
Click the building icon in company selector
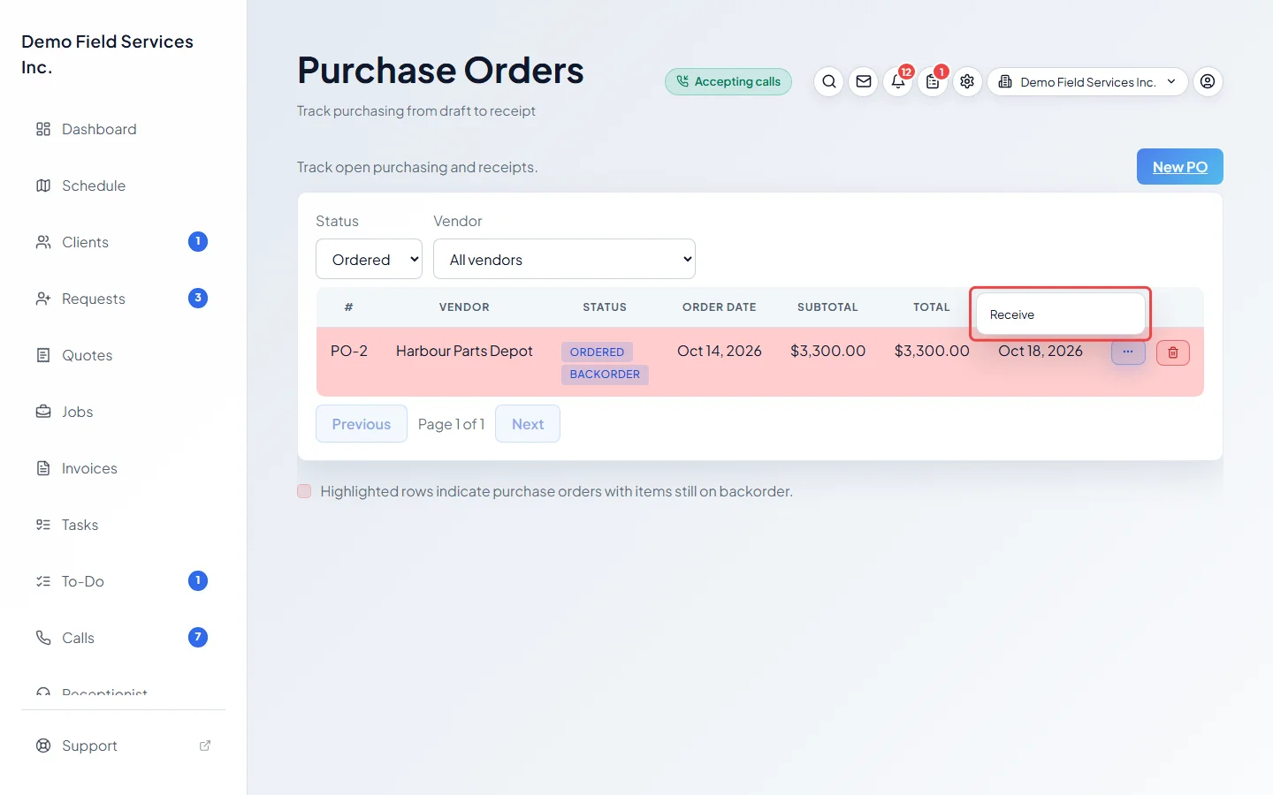[x=1005, y=81]
